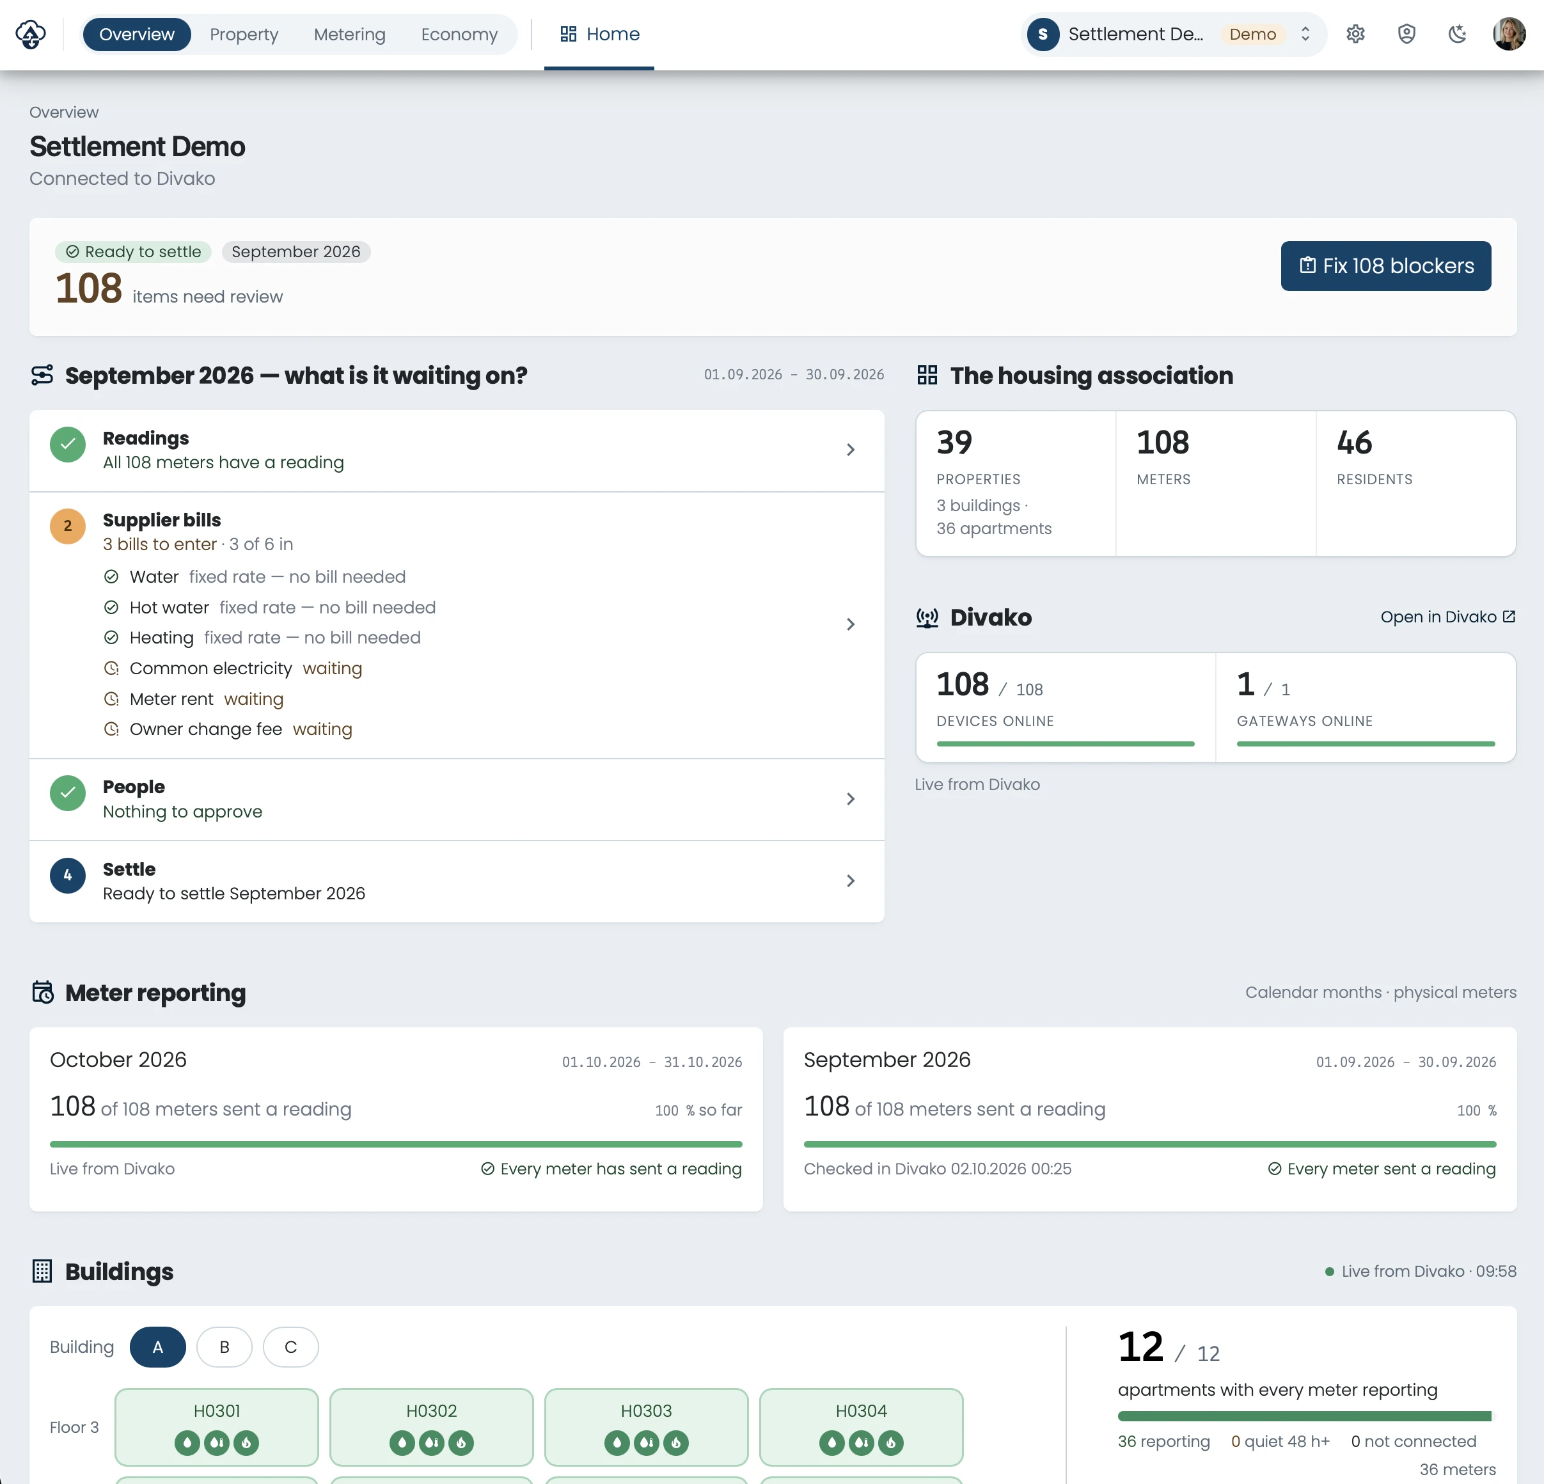
Task: Click the Heating check status icon
Action: point(111,637)
